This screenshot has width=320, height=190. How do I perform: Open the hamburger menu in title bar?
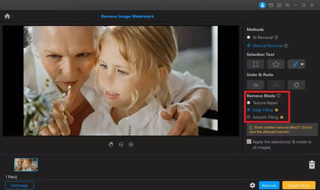[x=287, y=5]
